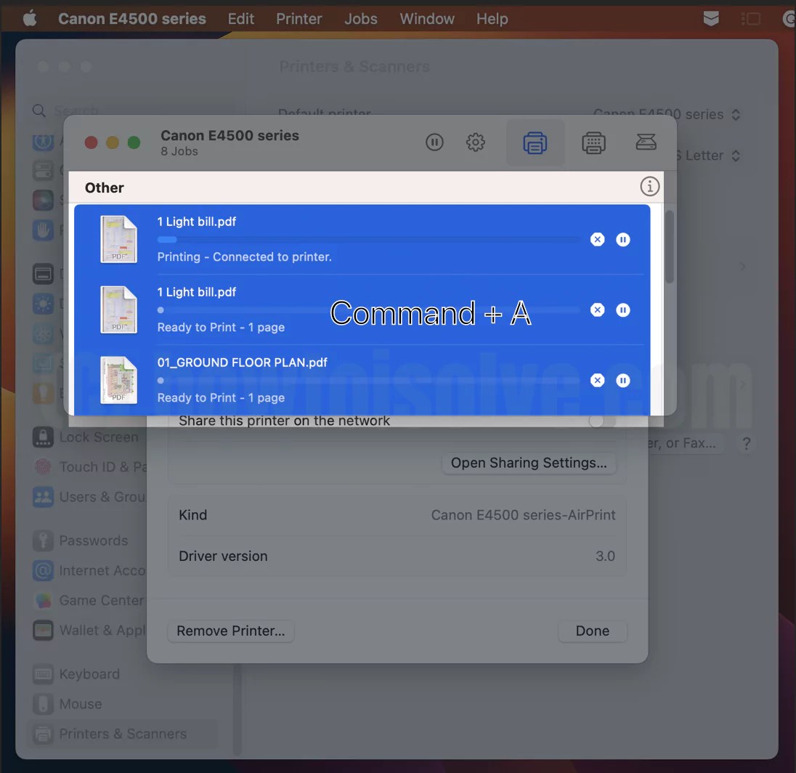Open the Printer menu
Viewport: 796px width, 773px height.
pyautogui.click(x=299, y=19)
